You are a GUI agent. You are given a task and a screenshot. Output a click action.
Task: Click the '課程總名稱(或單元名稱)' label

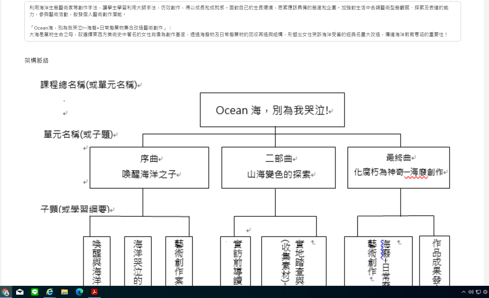pos(89,85)
